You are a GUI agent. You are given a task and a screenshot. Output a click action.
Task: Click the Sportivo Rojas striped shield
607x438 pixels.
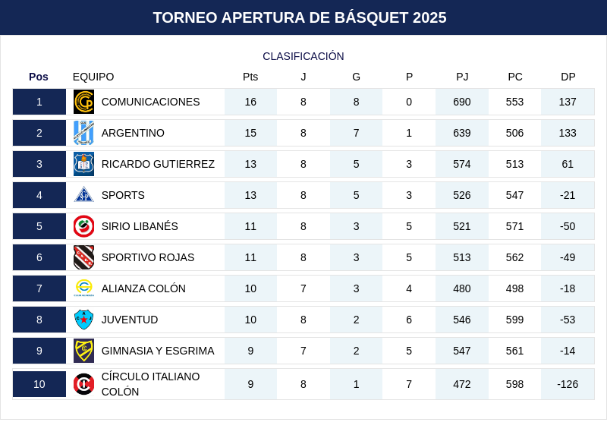[x=83, y=257]
